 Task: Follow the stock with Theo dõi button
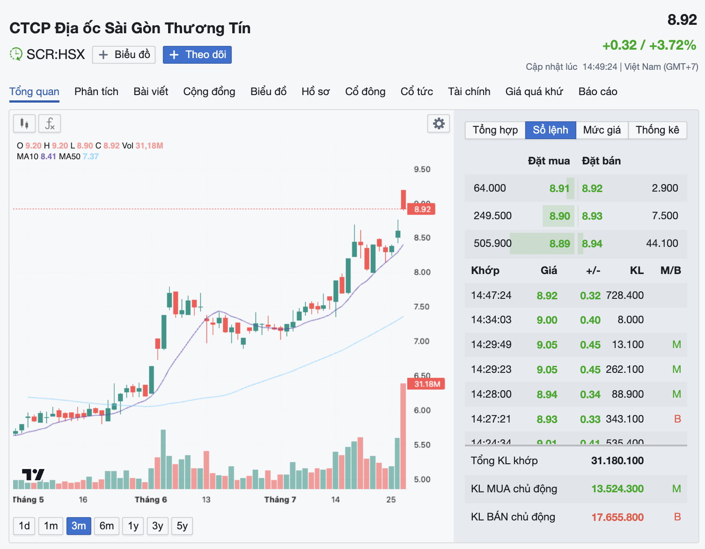coord(197,55)
